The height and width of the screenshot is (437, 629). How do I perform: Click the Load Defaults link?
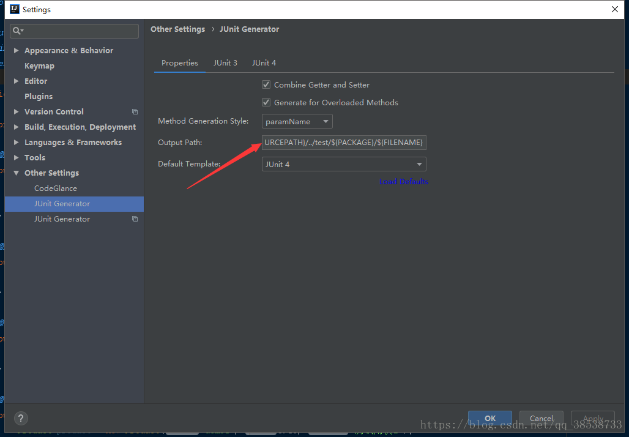pyautogui.click(x=404, y=182)
